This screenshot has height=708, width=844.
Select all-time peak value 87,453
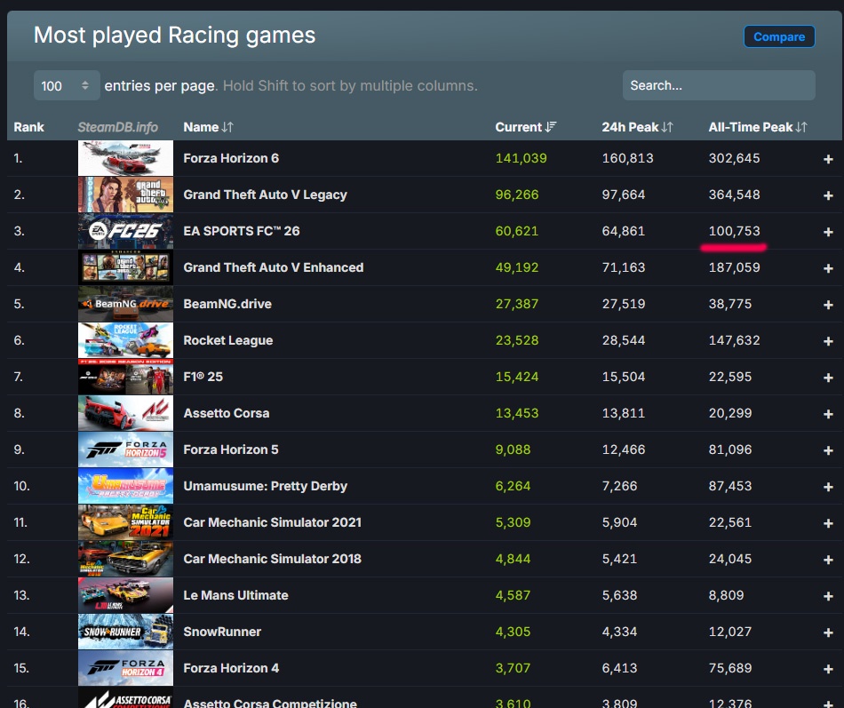(730, 486)
